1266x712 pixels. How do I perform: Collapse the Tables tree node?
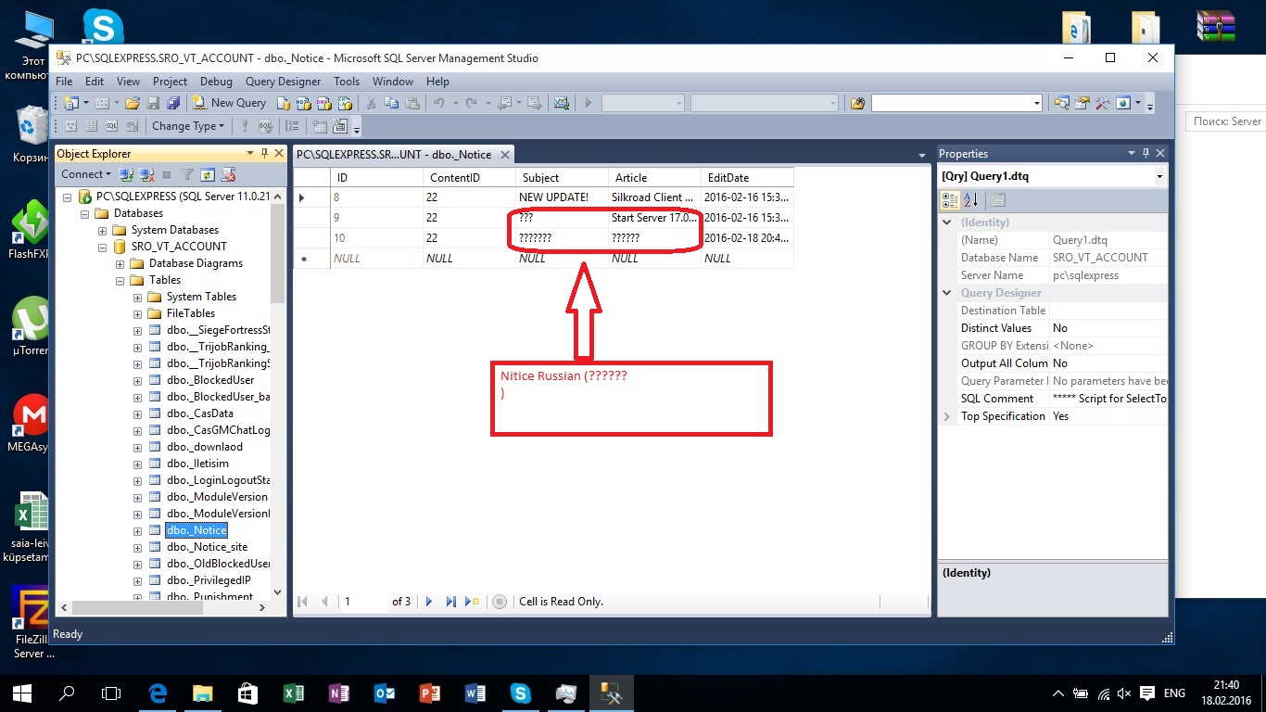(120, 280)
